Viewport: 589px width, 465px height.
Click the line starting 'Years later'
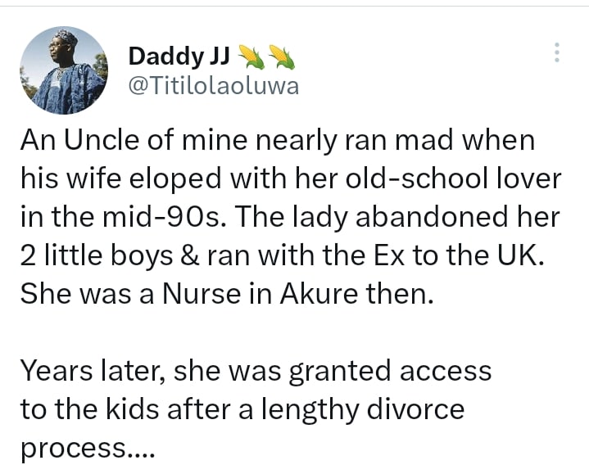point(256,370)
